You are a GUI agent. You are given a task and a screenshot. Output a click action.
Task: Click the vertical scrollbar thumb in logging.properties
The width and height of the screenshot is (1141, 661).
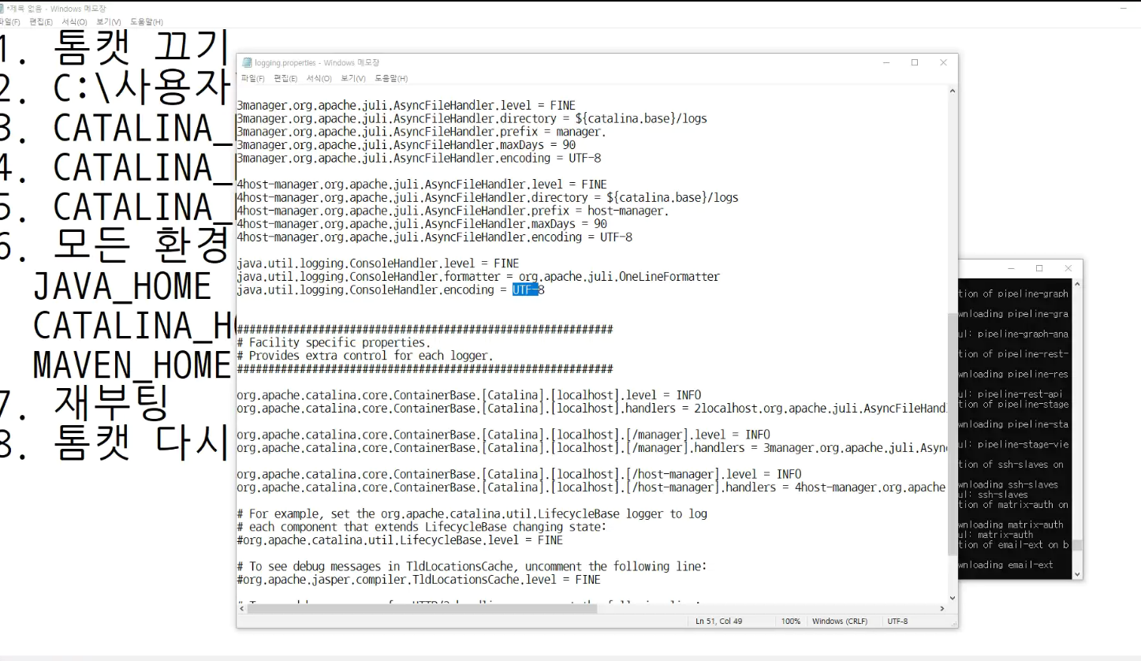[952, 432]
